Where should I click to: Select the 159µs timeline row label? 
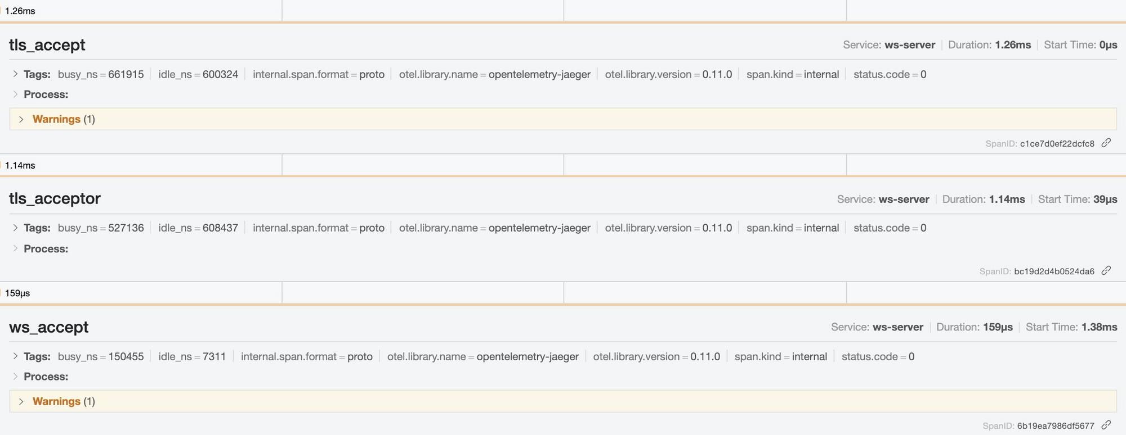point(17,293)
